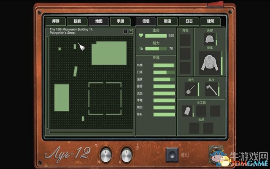270x169 pixels.
Task: Zoom out the map with minus button
Action: point(126,31)
